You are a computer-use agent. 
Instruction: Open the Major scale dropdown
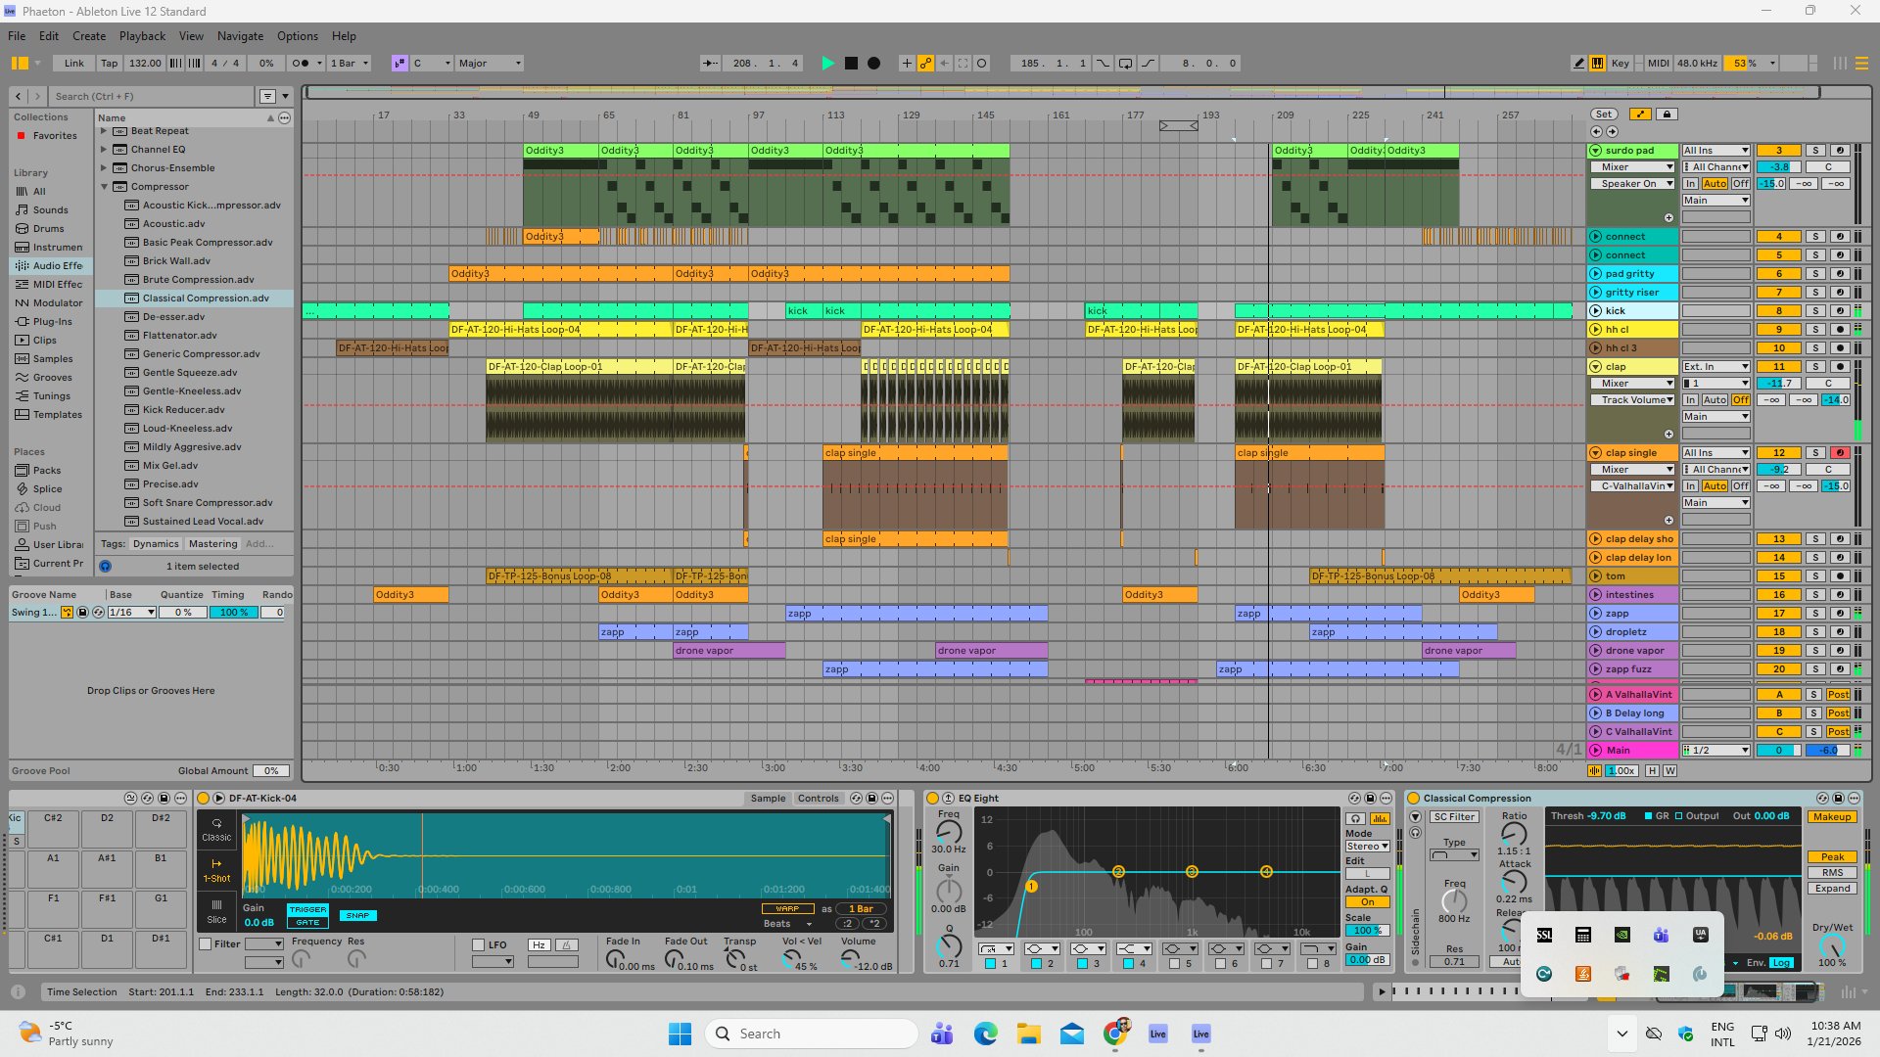point(490,64)
